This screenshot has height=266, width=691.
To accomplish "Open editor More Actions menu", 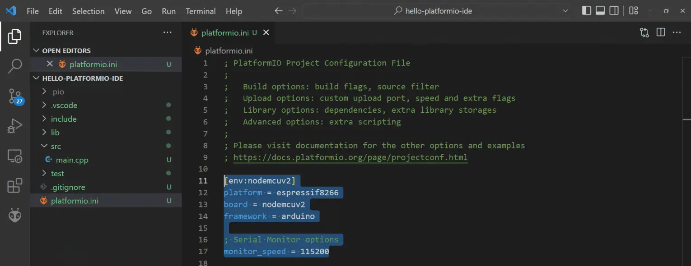I will (676, 32).
